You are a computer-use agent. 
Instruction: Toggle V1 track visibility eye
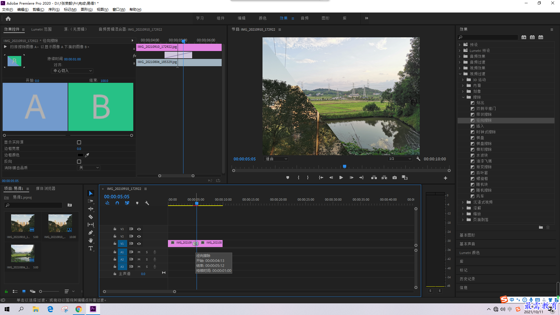[139, 244]
